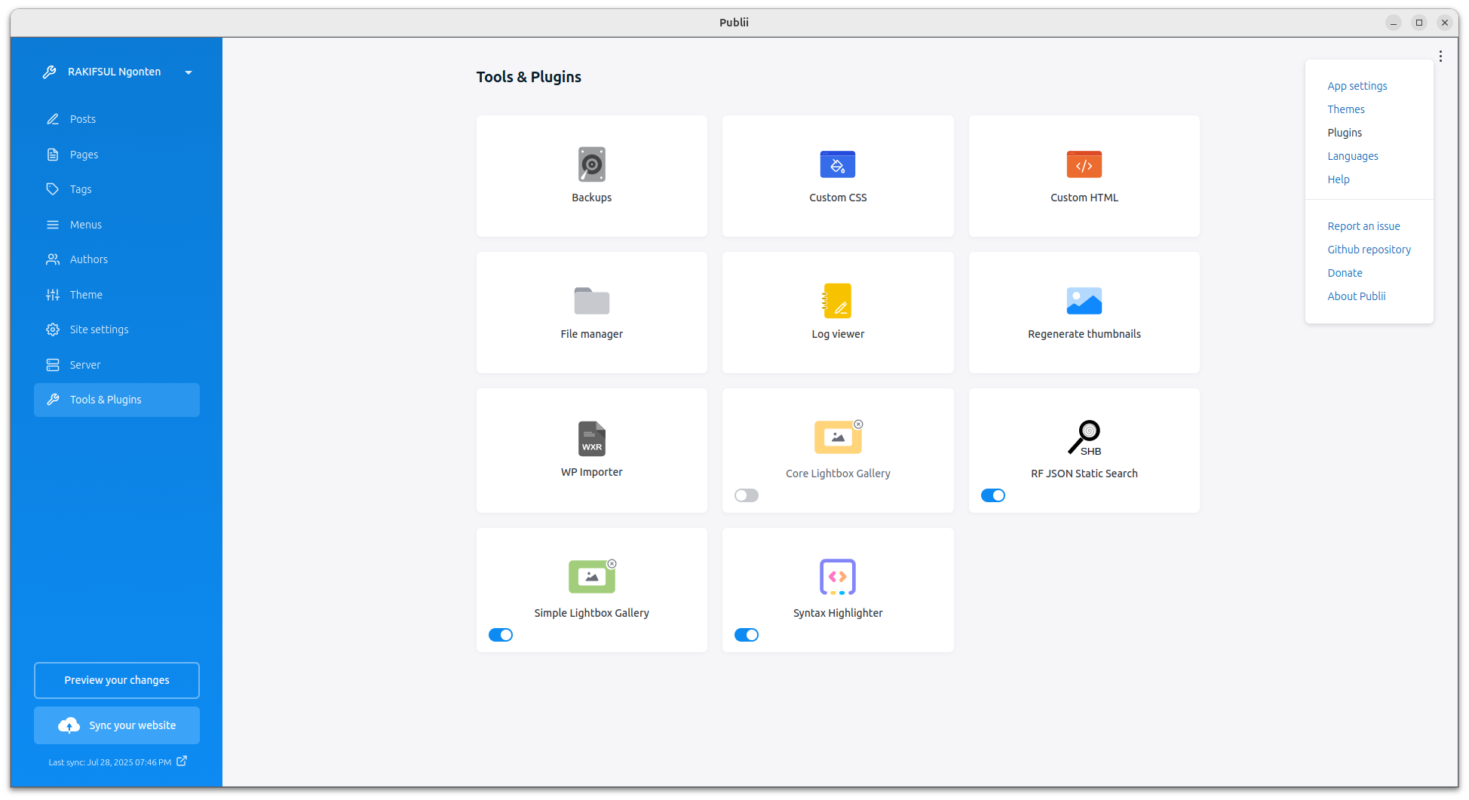Open Menus section in sidebar
This screenshot has width=1469, height=800.
pyautogui.click(x=117, y=225)
